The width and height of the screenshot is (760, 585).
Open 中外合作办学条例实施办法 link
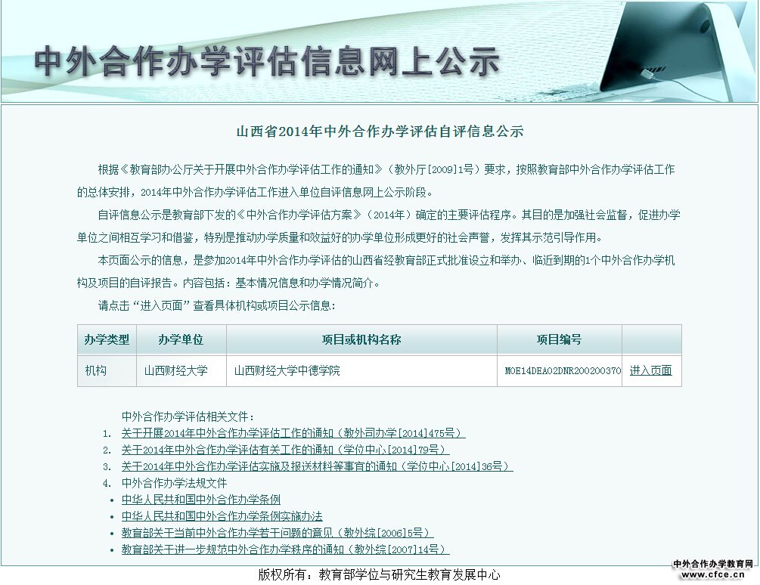tap(222, 515)
